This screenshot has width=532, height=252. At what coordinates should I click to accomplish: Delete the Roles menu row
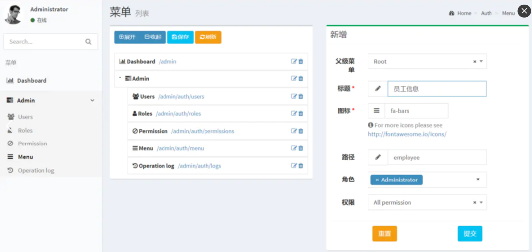pos(301,113)
